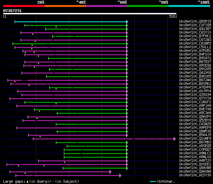
Task: Select the UniRef100_A9SEQ5 label
Action: (x=195, y=146)
